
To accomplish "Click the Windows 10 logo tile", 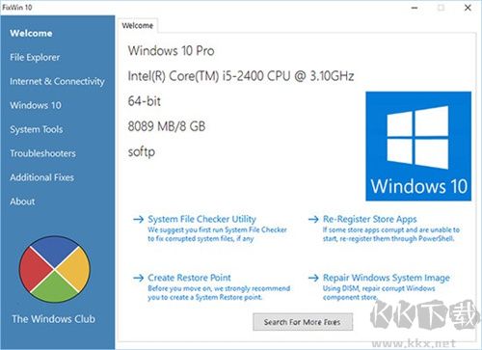I will (418, 147).
